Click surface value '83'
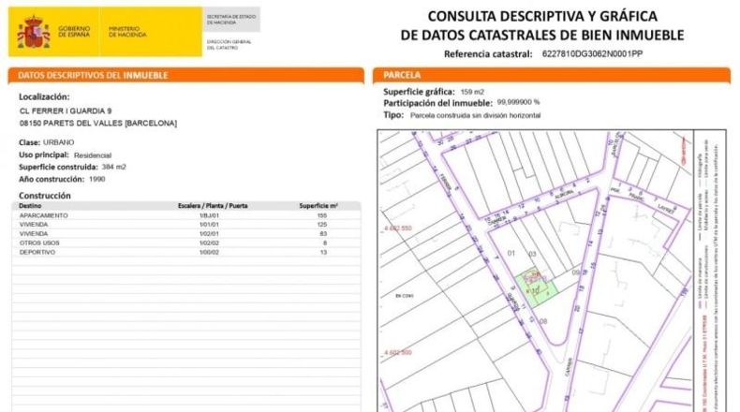Viewport: 740px width, 412px height. (x=323, y=234)
